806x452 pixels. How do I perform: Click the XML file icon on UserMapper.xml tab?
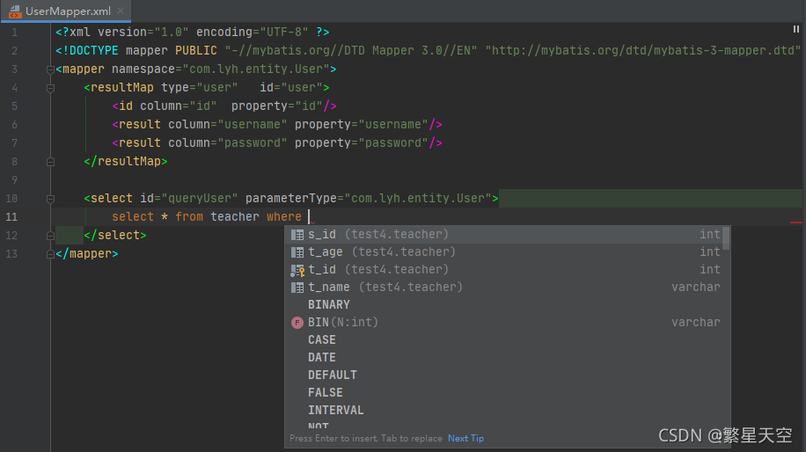click(15, 11)
